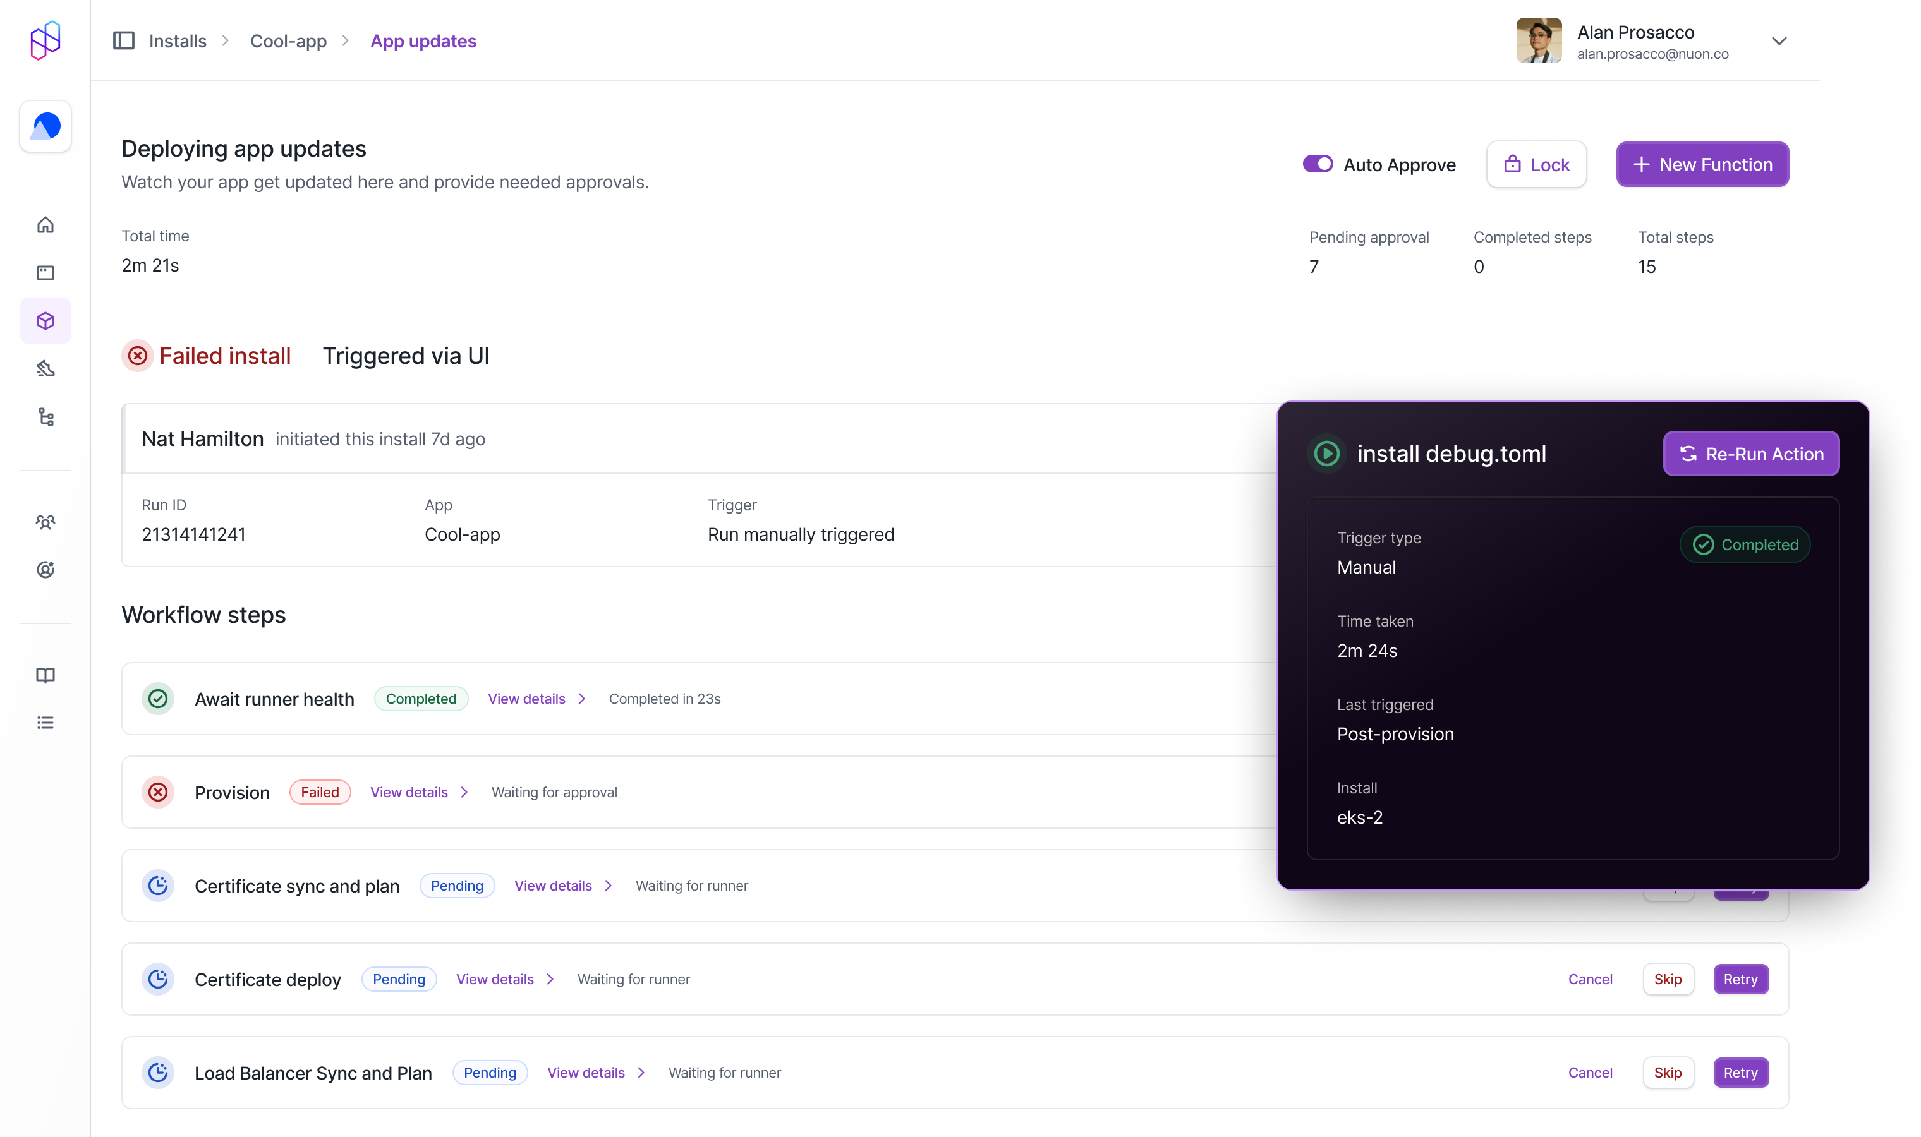The image size is (1921, 1137).
Task: Open the team members sidebar icon
Action: coord(45,522)
